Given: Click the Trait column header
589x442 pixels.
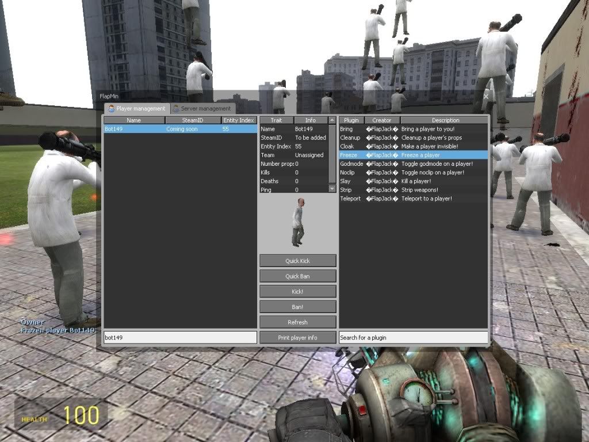Looking at the screenshot, I should pyautogui.click(x=277, y=120).
